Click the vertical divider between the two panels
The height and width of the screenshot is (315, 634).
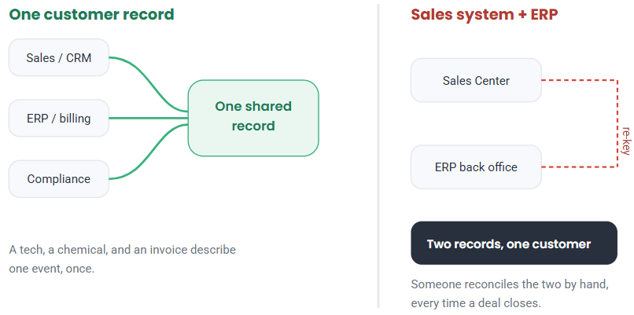point(378,156)
